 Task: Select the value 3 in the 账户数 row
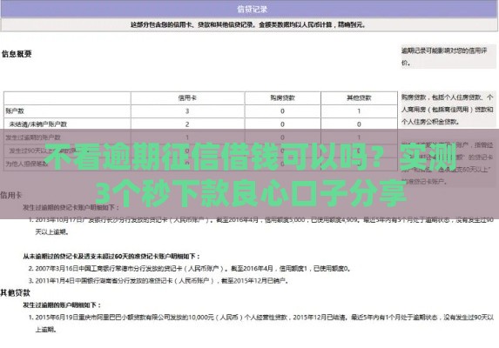click(x=187, y=110)
